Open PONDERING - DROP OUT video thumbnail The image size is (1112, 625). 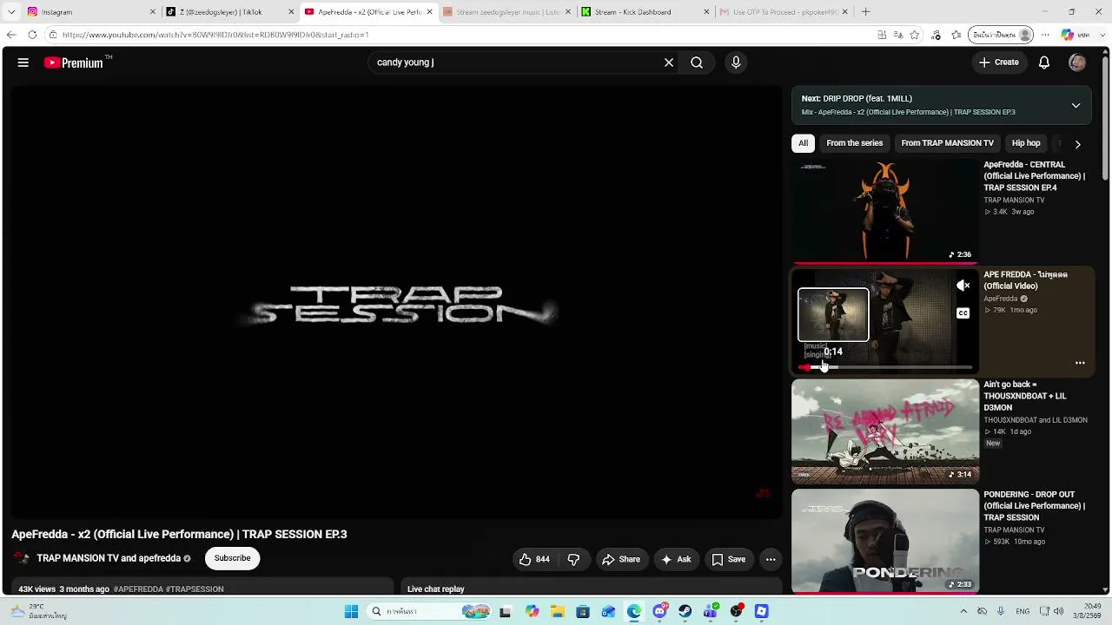[885, 542]
